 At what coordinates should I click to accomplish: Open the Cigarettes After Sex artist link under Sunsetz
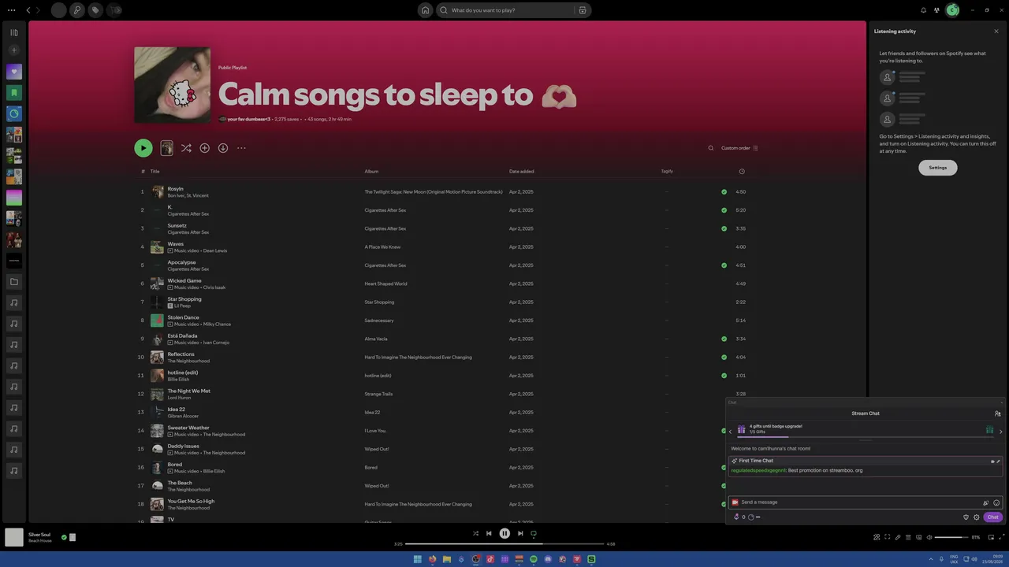click(x=188, y=232)
